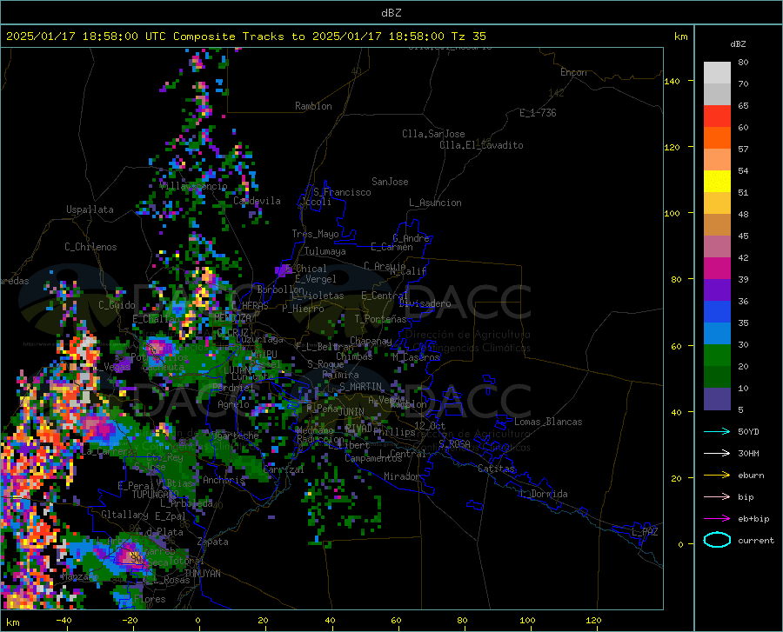Screen dimensions: 783x632
Task: Click the Catitas label on the map
Action: coord(496,469)
